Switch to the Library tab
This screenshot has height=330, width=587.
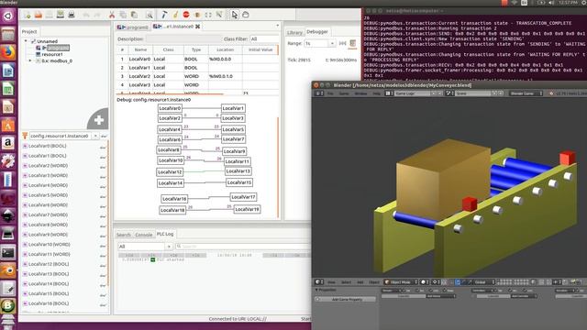tap(294, 33)
